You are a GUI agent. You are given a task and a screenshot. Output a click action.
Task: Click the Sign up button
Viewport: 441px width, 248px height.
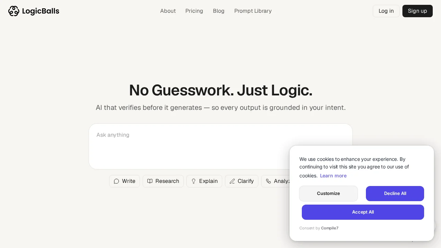pos(417,11)
